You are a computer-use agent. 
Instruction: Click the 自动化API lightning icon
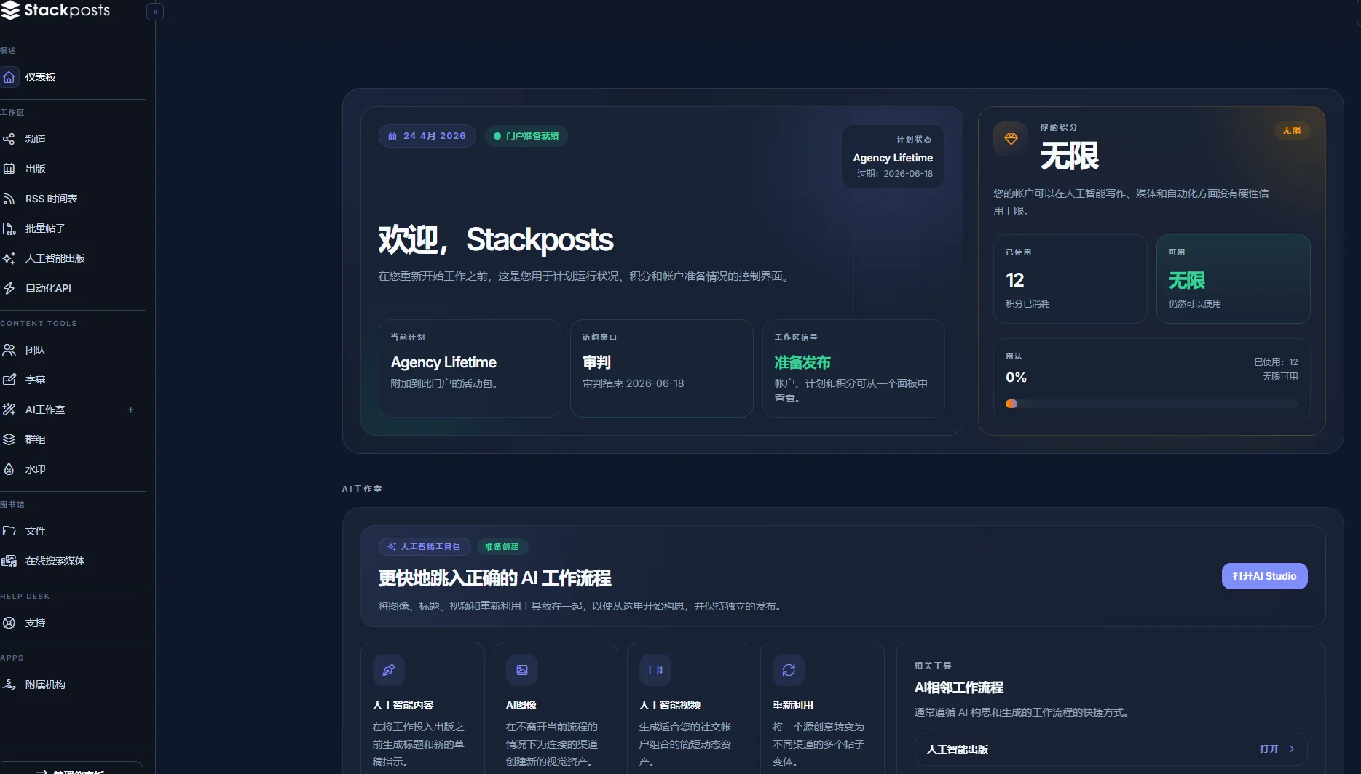pos(9,288)
